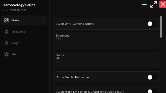This screenshot has width=166, height=93.
Task: Click the Evidences N/A info panel
Action: (106, 40)
